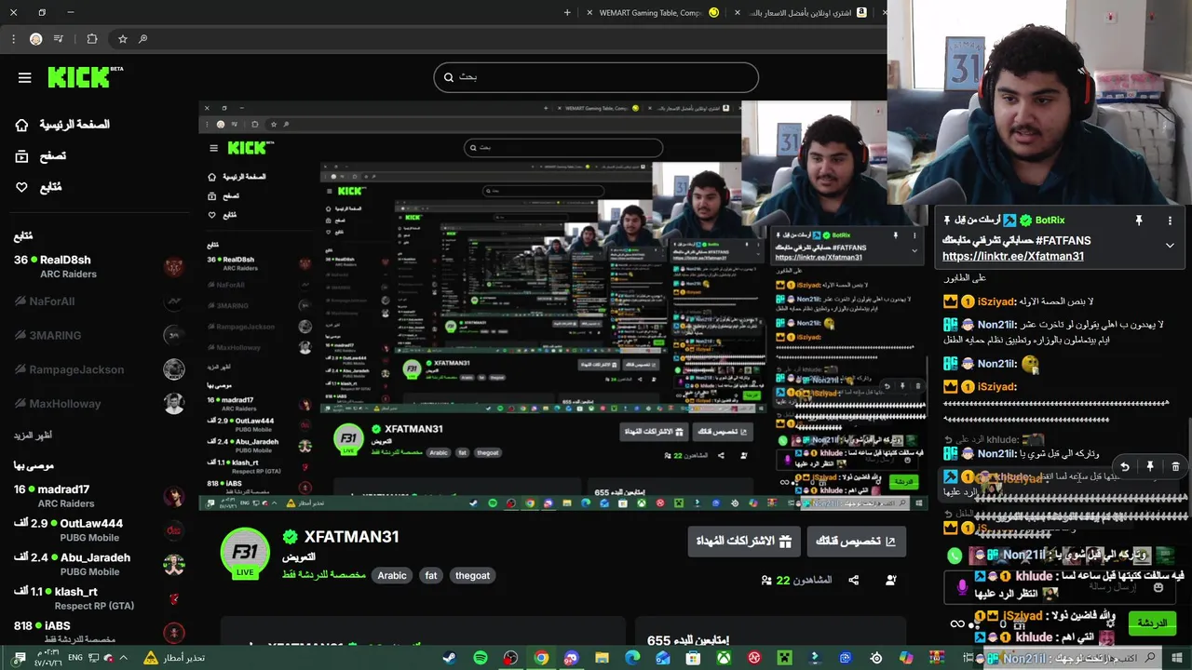
Task: Open a new browser tab
Action: tap(567, 12)
